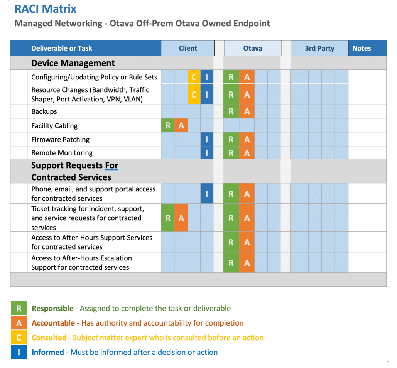
Task: Click the Access to After-Hours Support Services label
Action: coord(92,242)
